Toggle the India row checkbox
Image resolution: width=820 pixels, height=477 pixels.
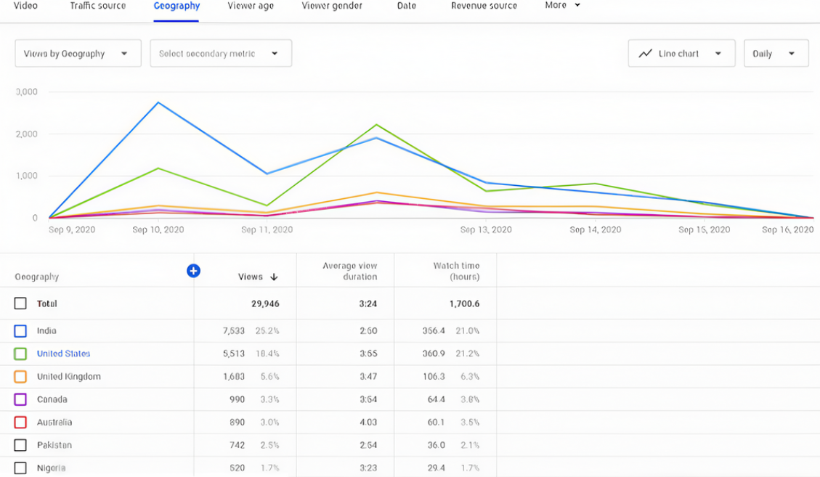[20, 331]
